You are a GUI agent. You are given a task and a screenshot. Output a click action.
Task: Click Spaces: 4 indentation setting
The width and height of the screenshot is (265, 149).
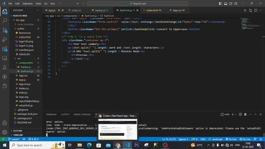point(183,139)
